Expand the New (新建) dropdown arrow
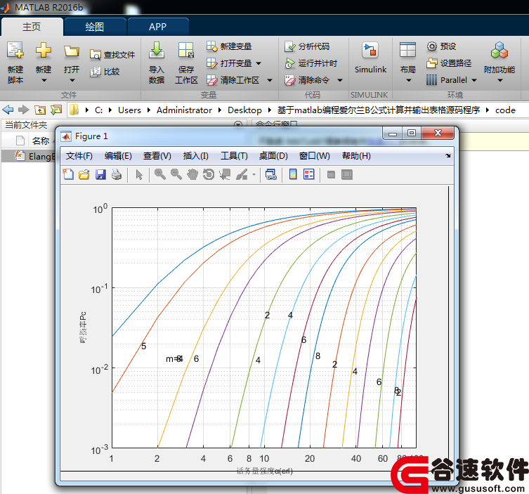The width and height of the screenshot is (529, 494). 44,80
